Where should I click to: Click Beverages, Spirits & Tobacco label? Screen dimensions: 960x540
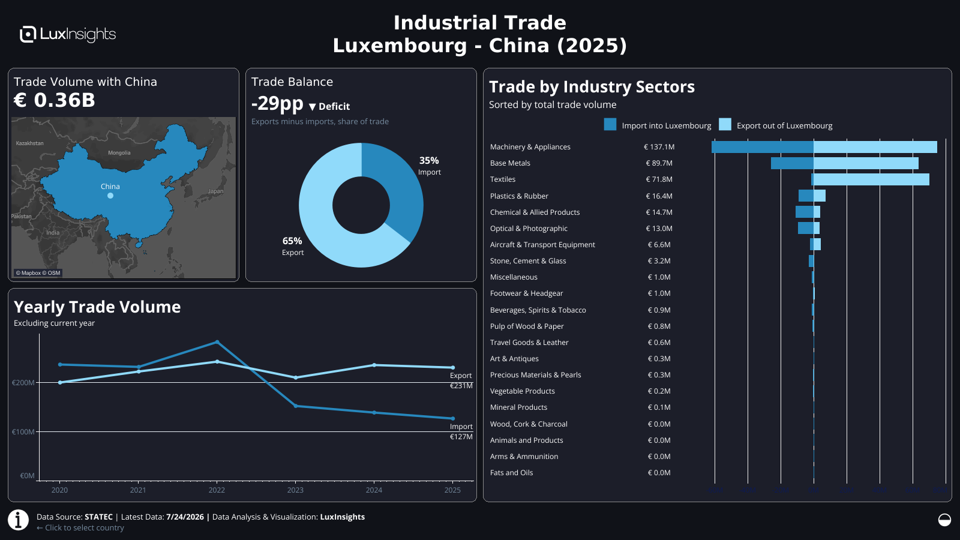(x=538, y=310)
